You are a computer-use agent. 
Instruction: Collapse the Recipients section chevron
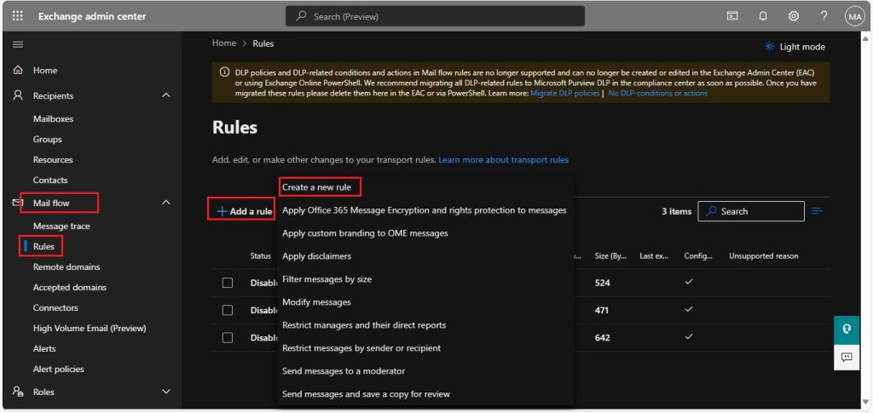165,95
